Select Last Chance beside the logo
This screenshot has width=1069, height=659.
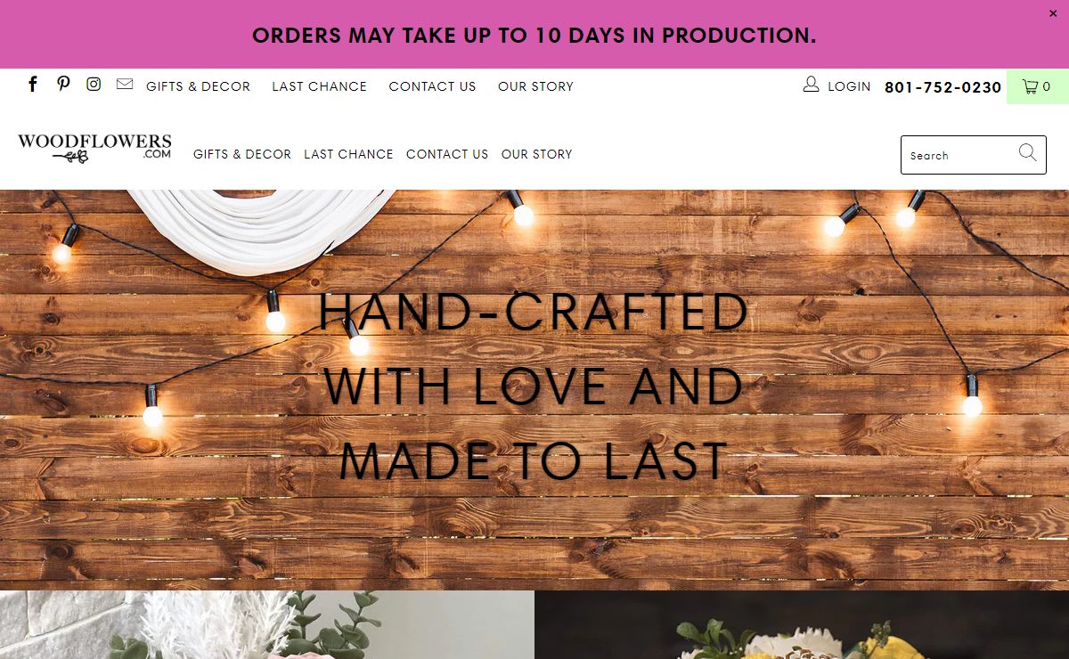pos(348,154)
